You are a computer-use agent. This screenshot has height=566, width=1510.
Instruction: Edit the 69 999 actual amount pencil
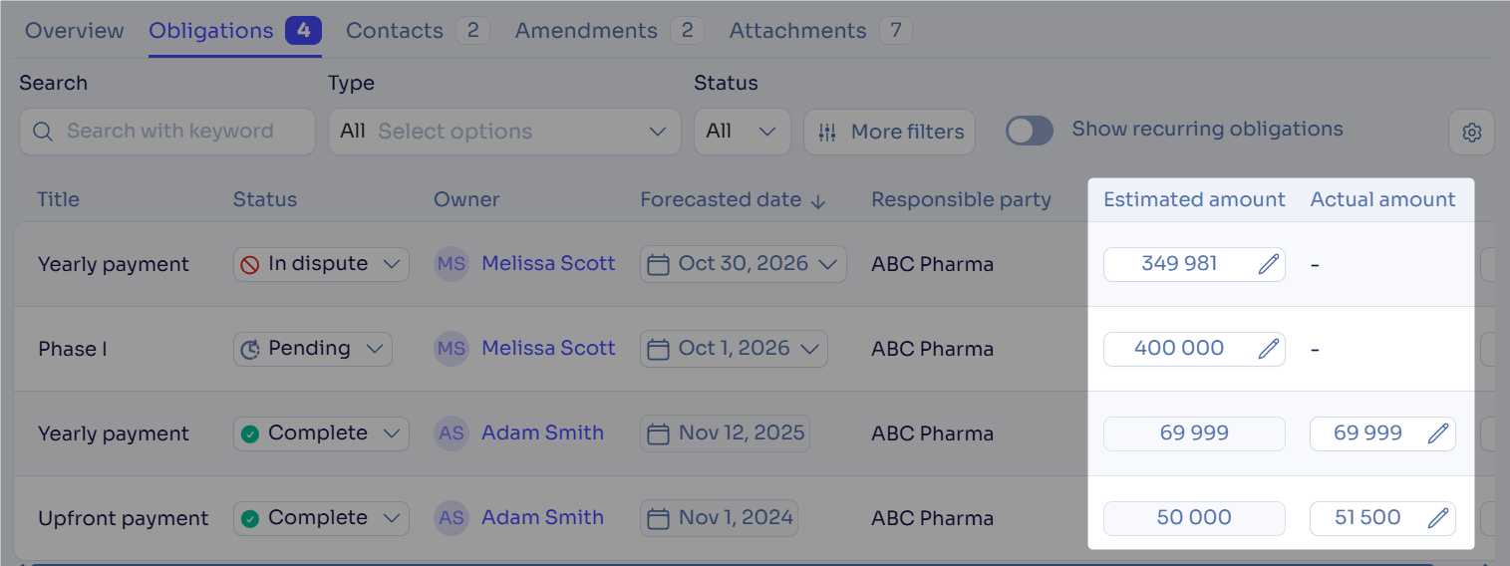pyautogui.click(x=1437, y=433)
